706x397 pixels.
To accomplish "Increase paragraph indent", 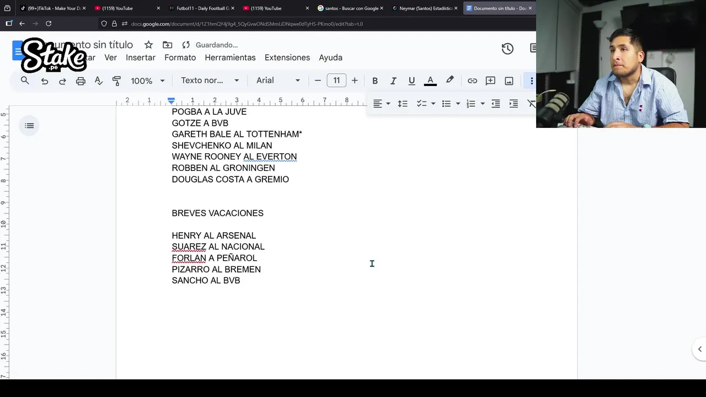I will point(514,104).
